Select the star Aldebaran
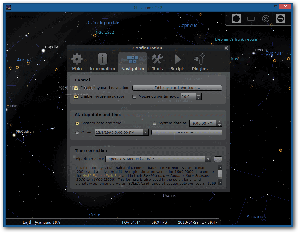The image size is (299, 233). (14, 135)
